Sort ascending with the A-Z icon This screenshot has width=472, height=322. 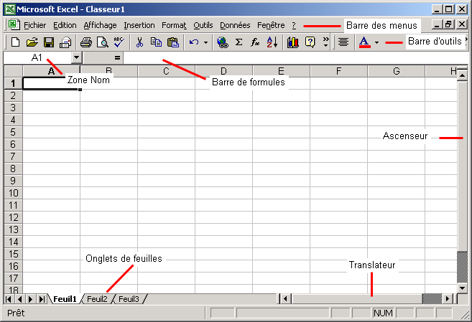272,42
